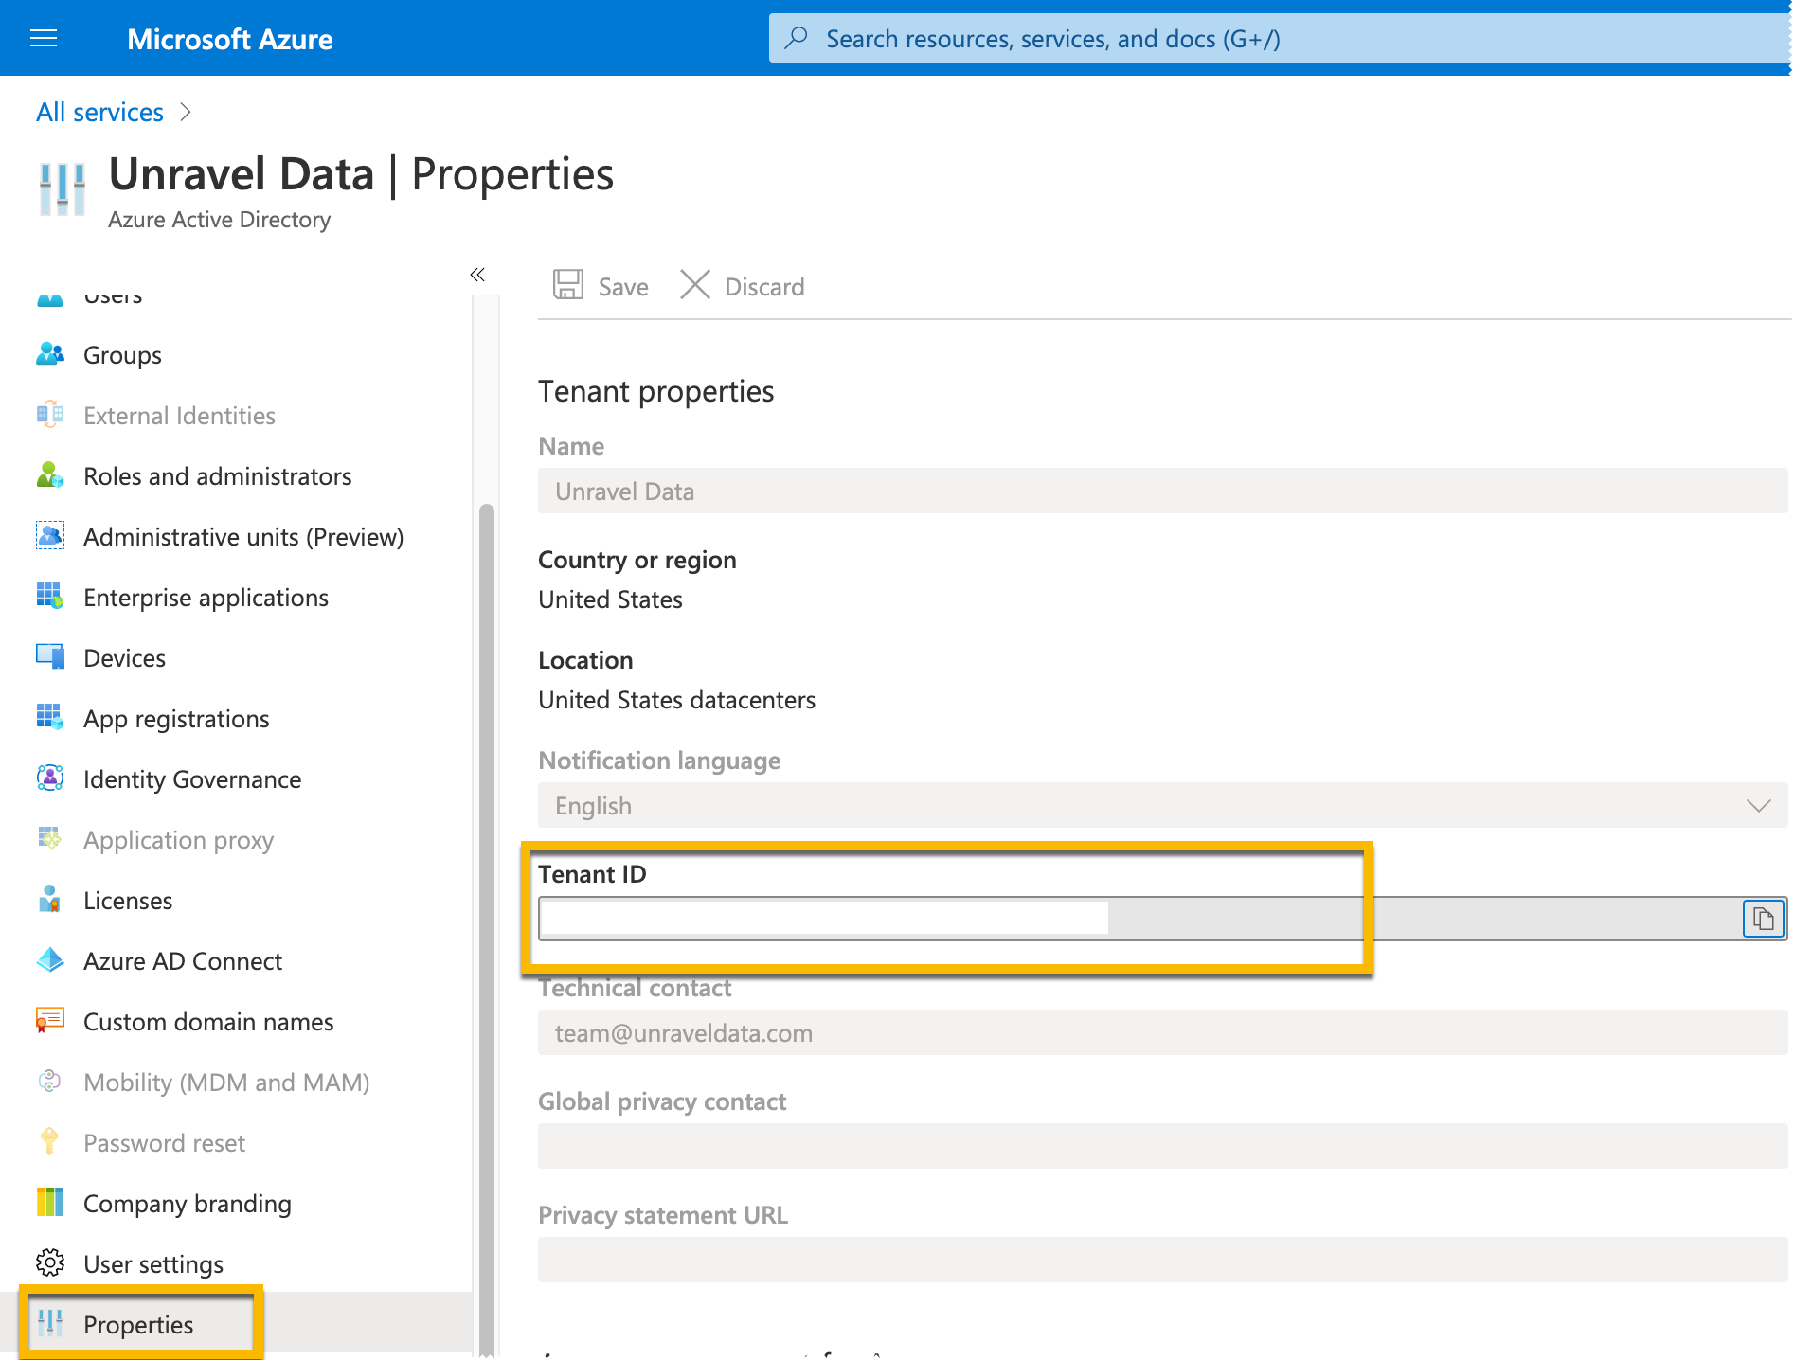The height and width of the screenshot is (1360, 1794).
Task: Select Properties menu item
Action: (138, 1325)
